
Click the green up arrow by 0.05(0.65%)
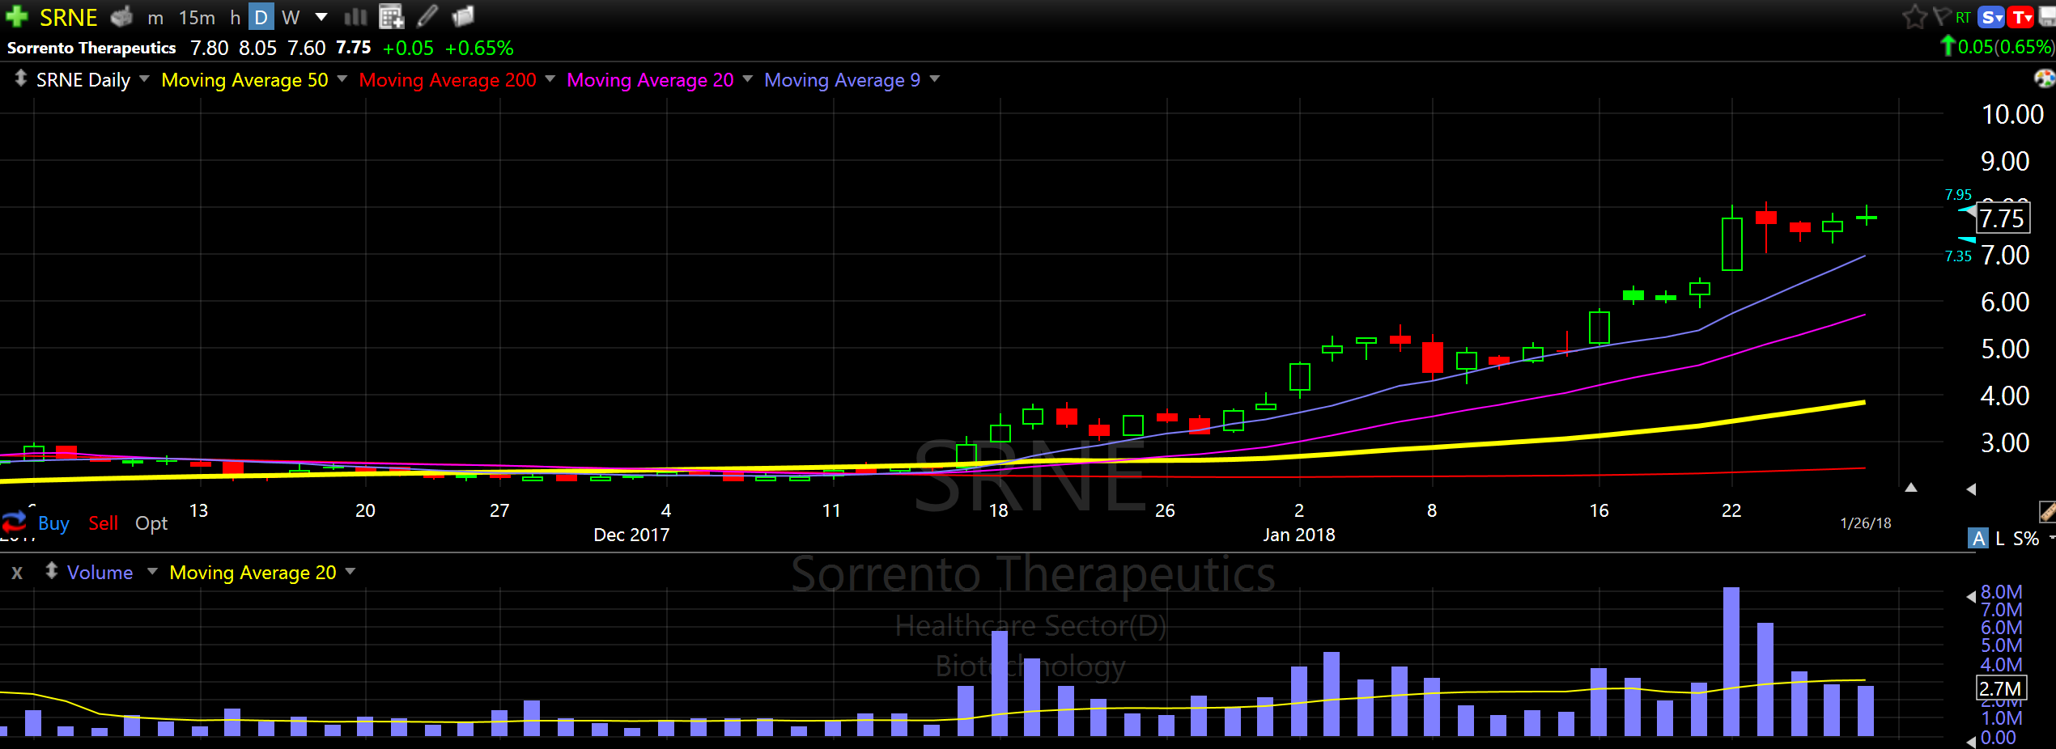point(1948,46)
